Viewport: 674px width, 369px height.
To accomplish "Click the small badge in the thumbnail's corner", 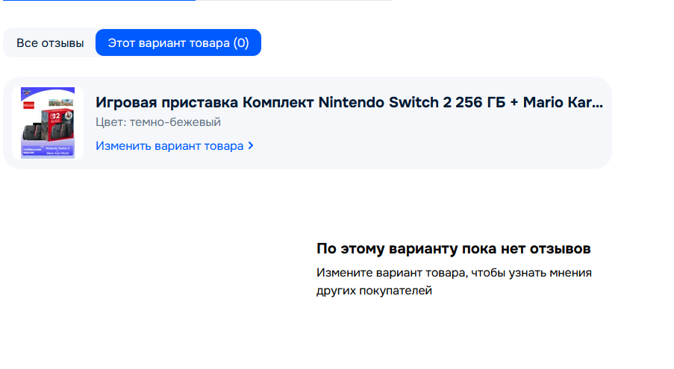I will pos(26,91).
